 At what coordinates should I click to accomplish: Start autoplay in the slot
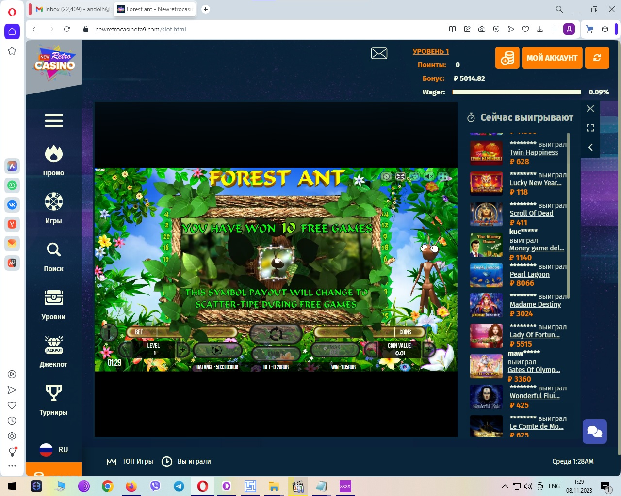pyautogui.click(x=217, y=350)
